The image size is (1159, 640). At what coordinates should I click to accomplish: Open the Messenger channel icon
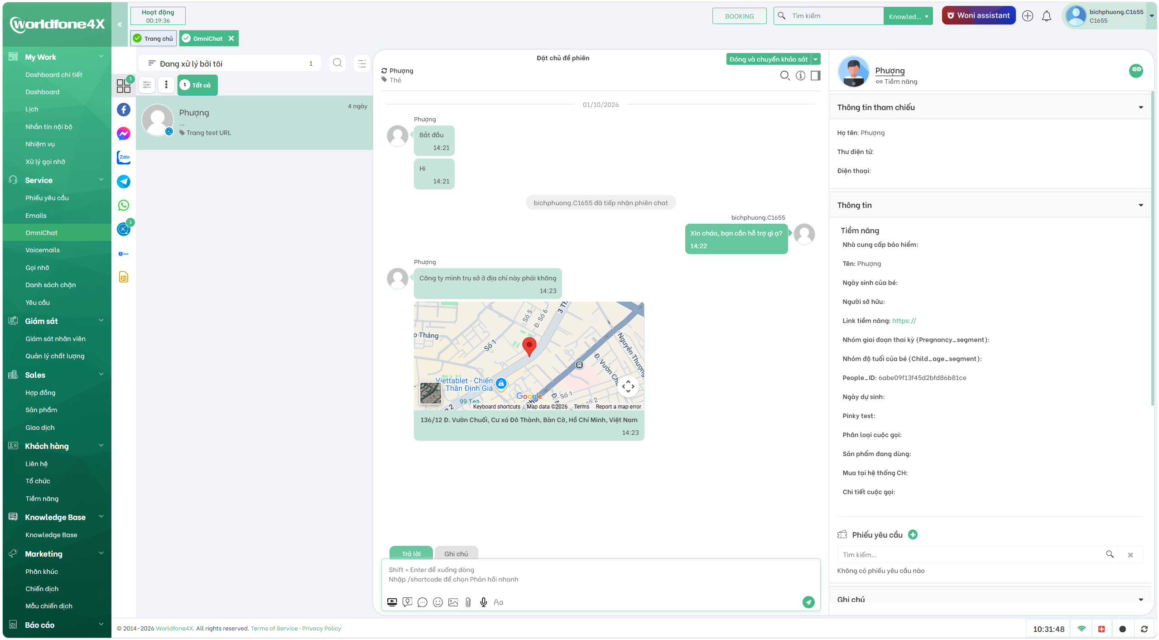click(x=124, y=134)
